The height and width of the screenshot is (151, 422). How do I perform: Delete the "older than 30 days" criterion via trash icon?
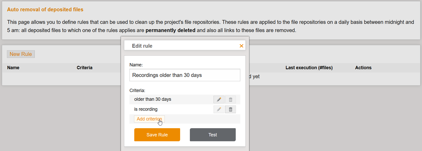(x=230, y=99)
